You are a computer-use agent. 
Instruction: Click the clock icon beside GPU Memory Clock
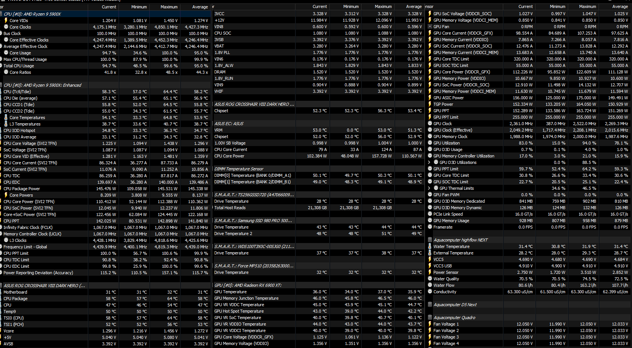pyautogui.click(x=430, y=137)
